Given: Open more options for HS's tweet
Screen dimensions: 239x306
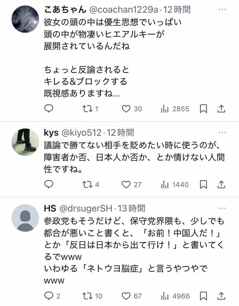Looking at the screenshot, I should (222, 208).
